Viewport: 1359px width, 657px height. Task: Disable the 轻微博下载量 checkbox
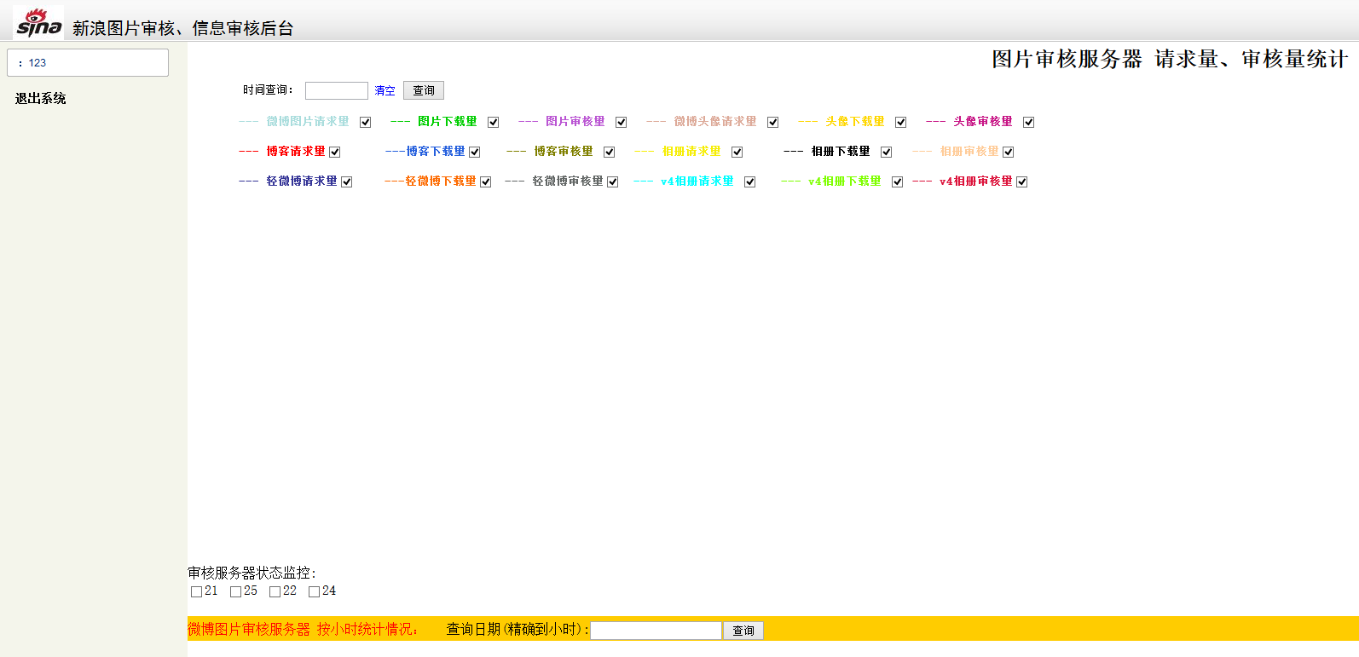pos(485,182)
